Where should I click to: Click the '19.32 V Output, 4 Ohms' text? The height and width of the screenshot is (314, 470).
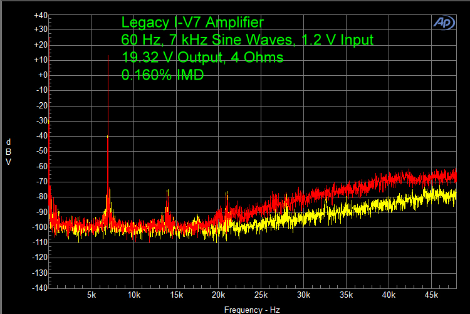point(202,58)
